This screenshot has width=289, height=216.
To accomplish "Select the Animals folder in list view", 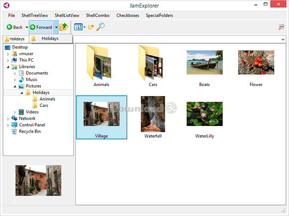I will [x=101, y=66].
